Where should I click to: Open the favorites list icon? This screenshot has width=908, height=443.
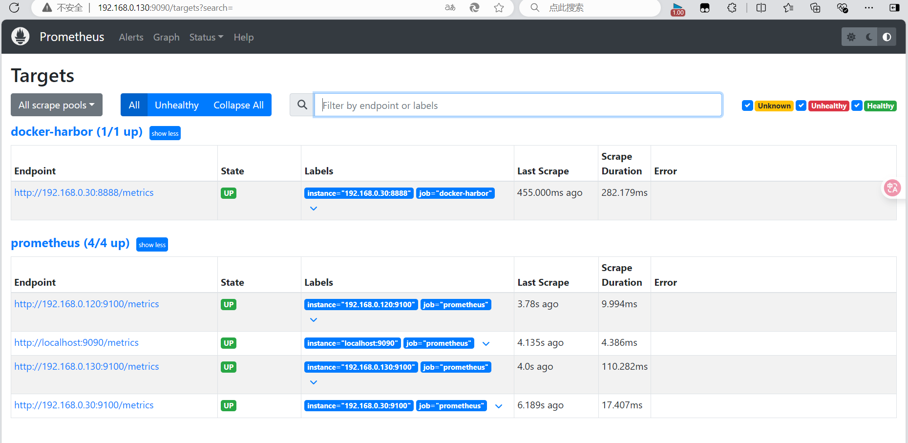pos(788,8)
